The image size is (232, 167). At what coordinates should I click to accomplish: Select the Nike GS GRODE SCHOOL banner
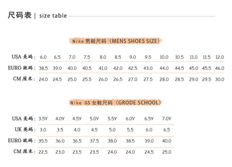point(116,103)
